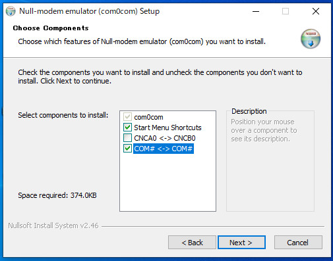Cancel the com0com setup
The image size is (333, 261).
(298, 243)
